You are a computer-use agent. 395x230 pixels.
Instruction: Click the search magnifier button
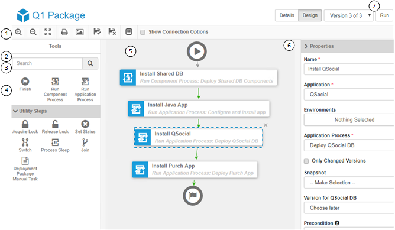click(90, 63)
